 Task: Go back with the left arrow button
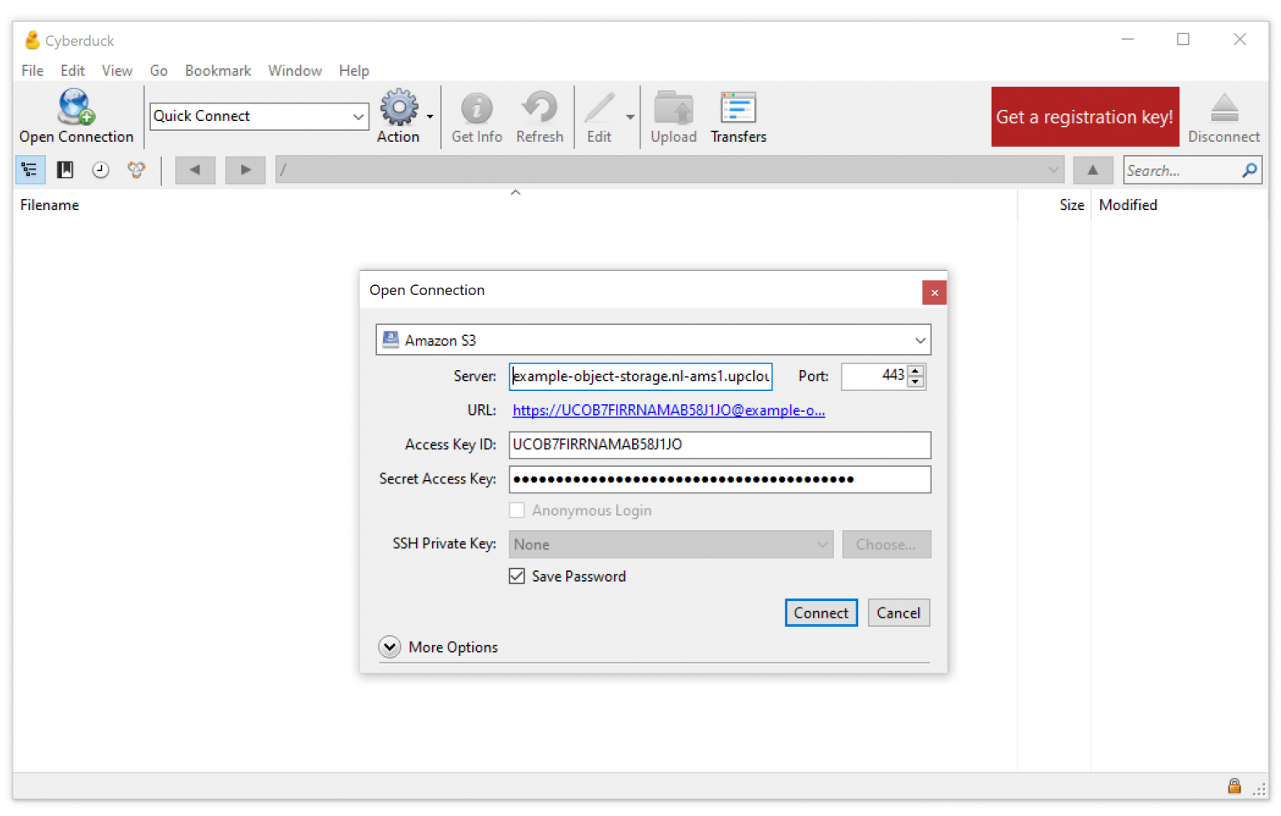tap(195, 170)
